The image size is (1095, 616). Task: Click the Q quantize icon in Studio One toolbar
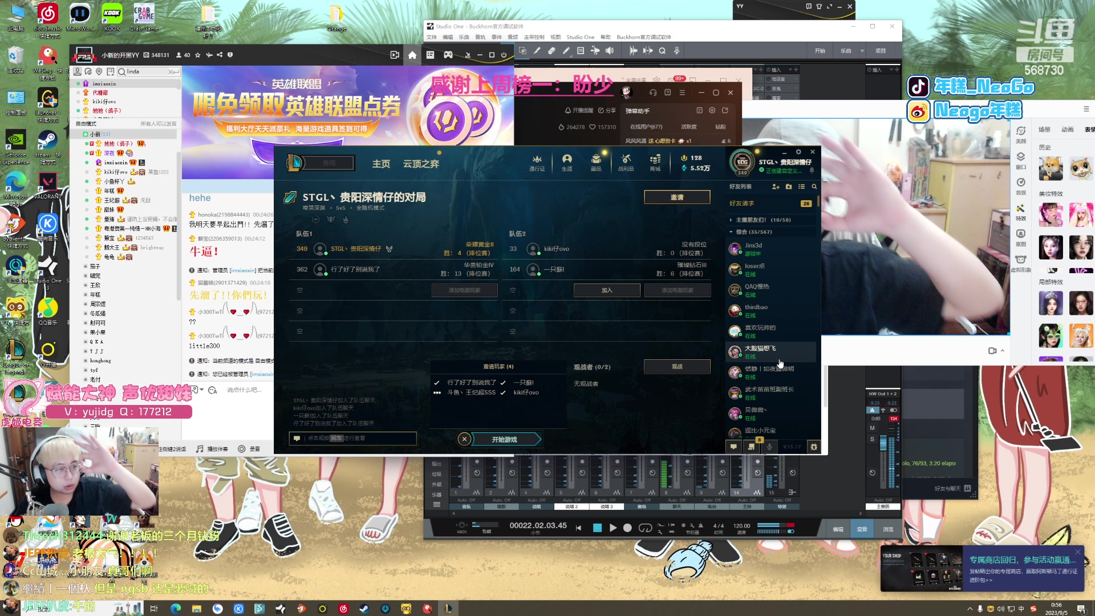[662, 51]
